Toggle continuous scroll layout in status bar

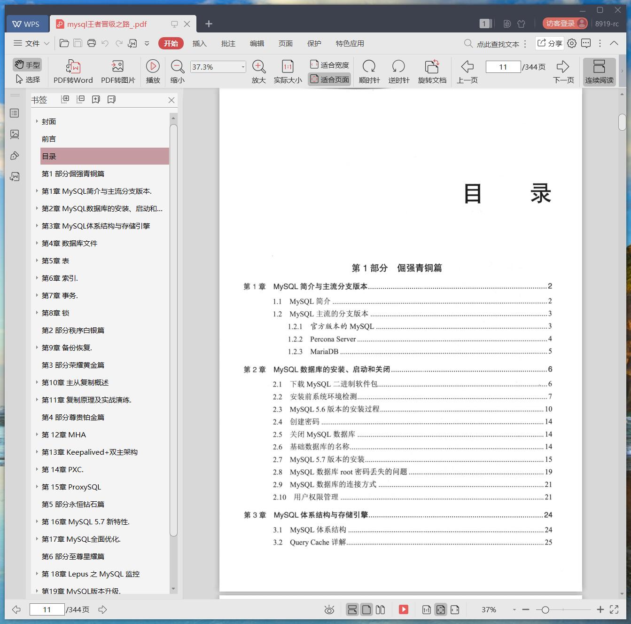[x=352, y=609]
